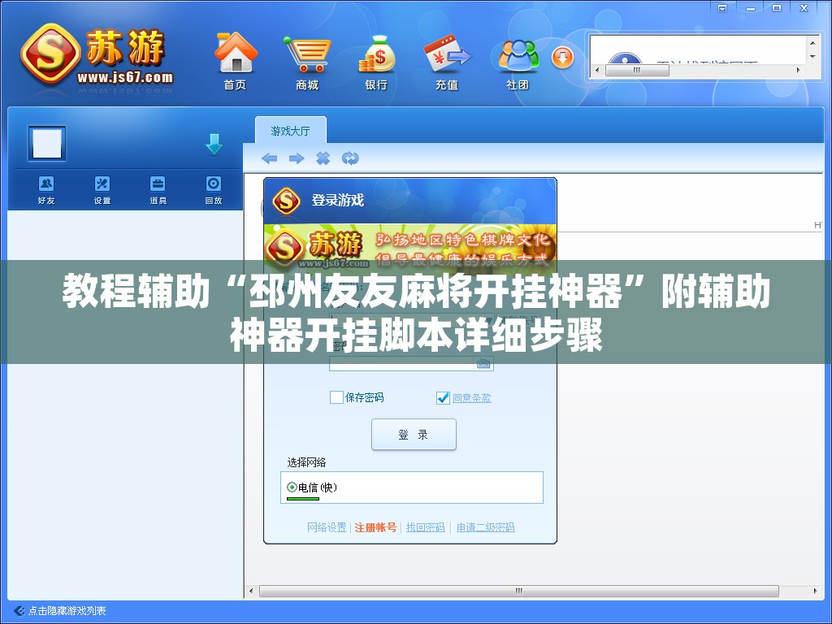Click the 登 录 login button
This screenshot has width=832, height=624.
tap(414, 435)
